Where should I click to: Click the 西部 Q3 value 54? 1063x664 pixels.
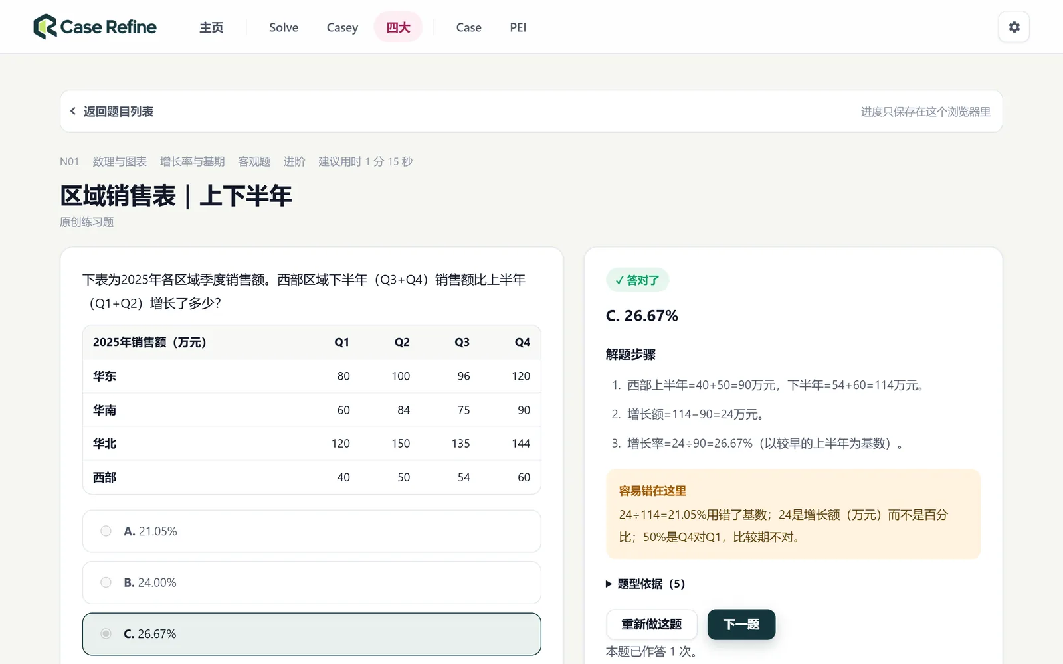pos(464,477)
